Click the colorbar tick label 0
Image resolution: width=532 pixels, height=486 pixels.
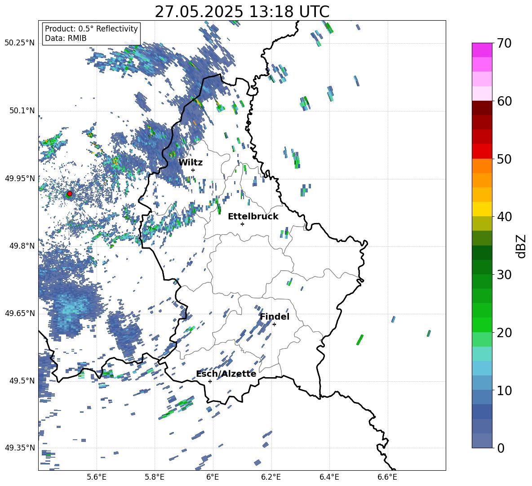(x=501, y=448)
